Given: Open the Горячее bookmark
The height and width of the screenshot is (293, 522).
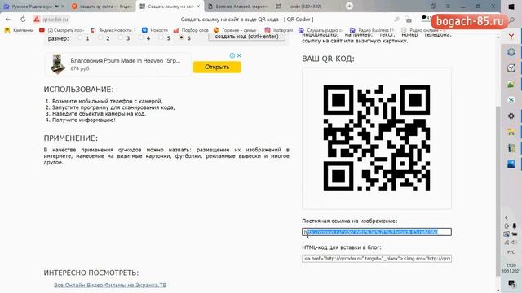Looking at the screenshot, I should pyautogui.click(x=236, y=30).
